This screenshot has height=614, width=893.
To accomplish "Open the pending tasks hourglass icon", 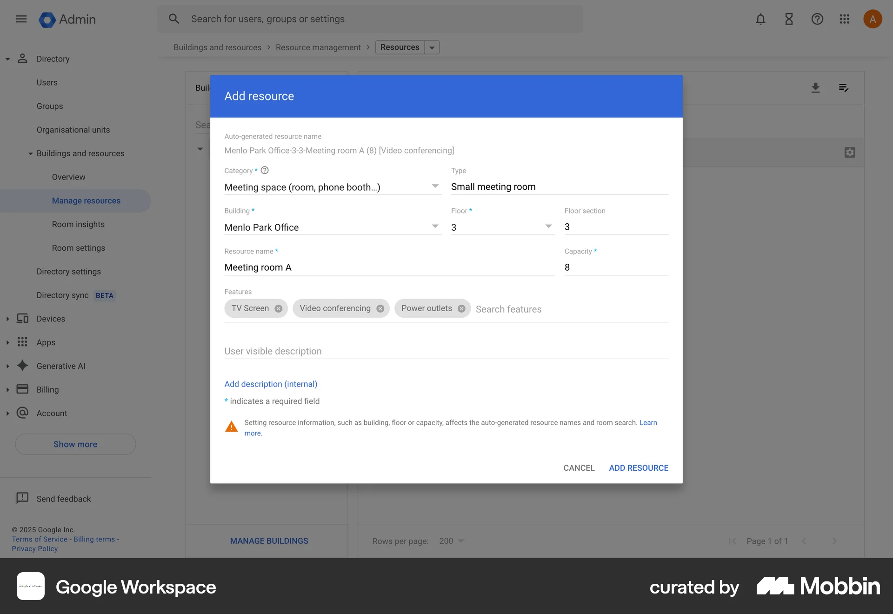I will [789, 19].
